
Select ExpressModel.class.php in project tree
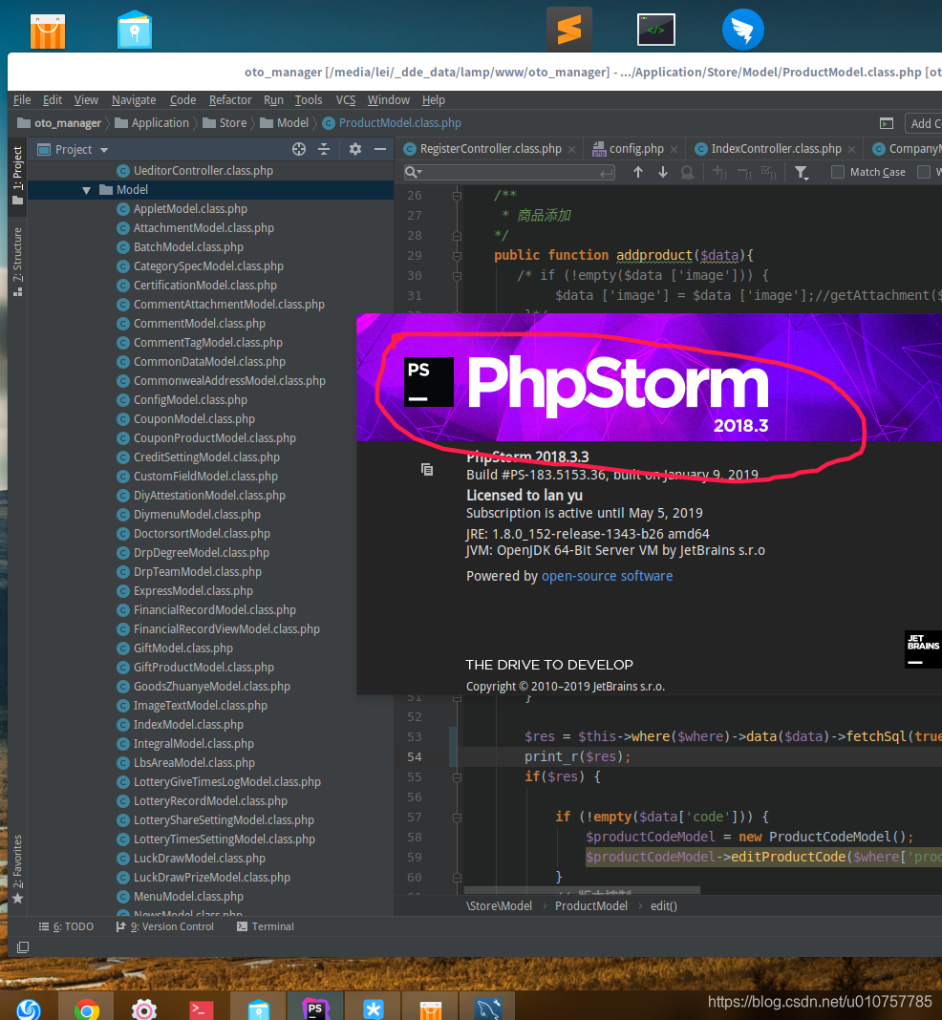193,590
